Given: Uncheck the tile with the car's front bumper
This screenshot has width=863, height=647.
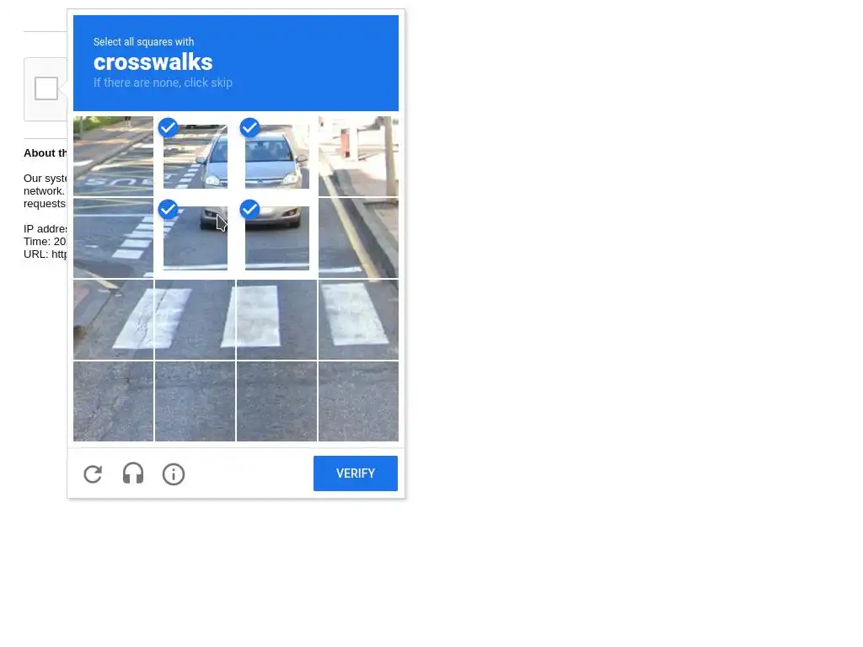Looking at the screenshot, I should [x=276, y=238].
